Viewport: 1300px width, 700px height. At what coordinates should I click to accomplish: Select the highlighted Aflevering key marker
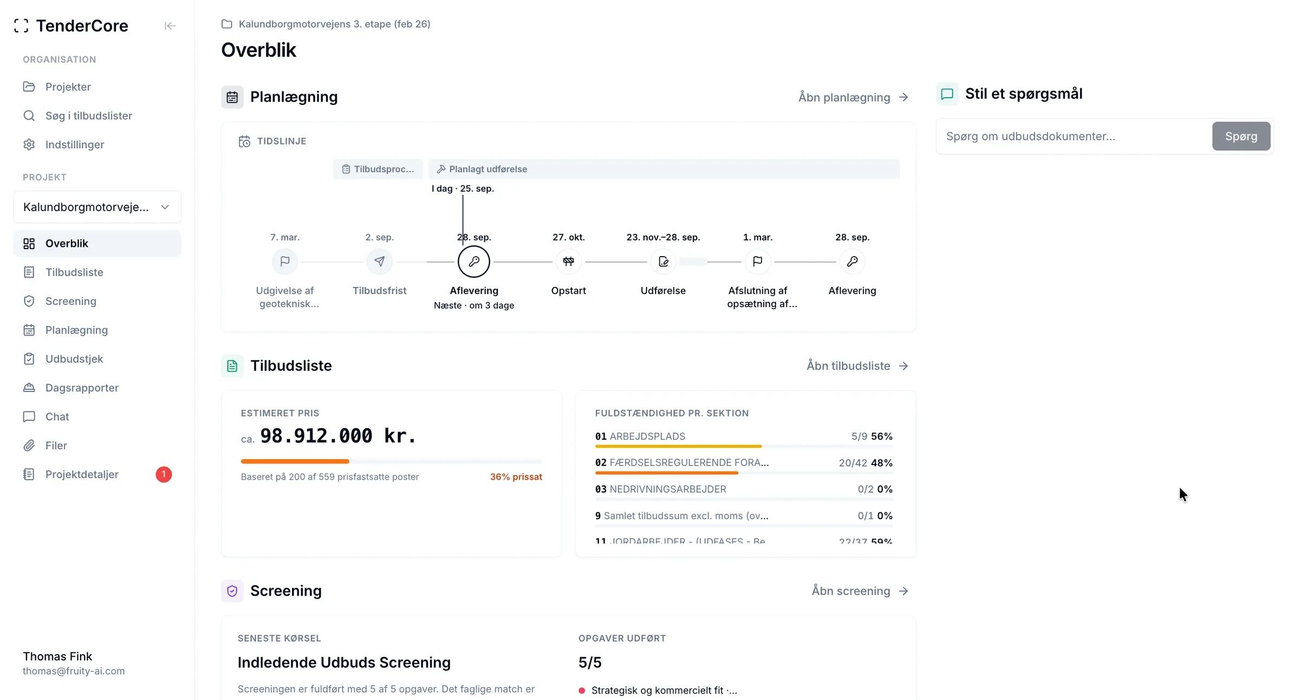(474, 261)
